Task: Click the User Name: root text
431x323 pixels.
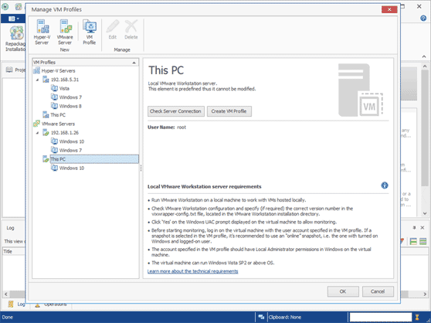Action: [x=167, y=127]
